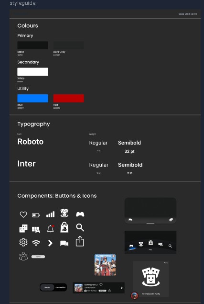
Task: Click the round avatar beside GrumpyCat's Party card
Action: pyautogui.click(x=135, y=296)
